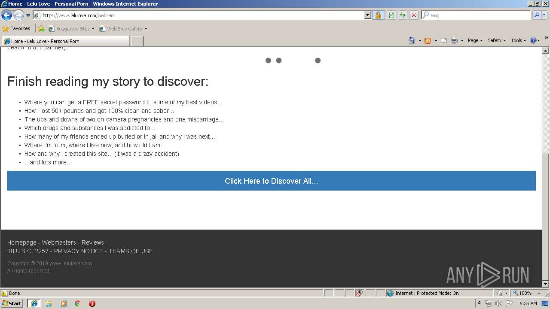
Task: Click the Bing search box
Action: coord(476,15)
